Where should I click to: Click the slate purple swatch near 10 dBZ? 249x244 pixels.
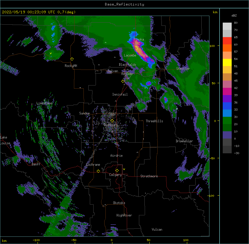[227, 135]
